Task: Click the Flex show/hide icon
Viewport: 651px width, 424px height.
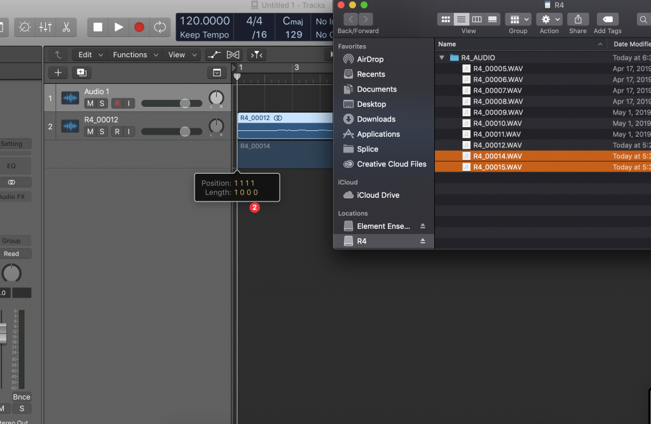Action: click(233, 55)
